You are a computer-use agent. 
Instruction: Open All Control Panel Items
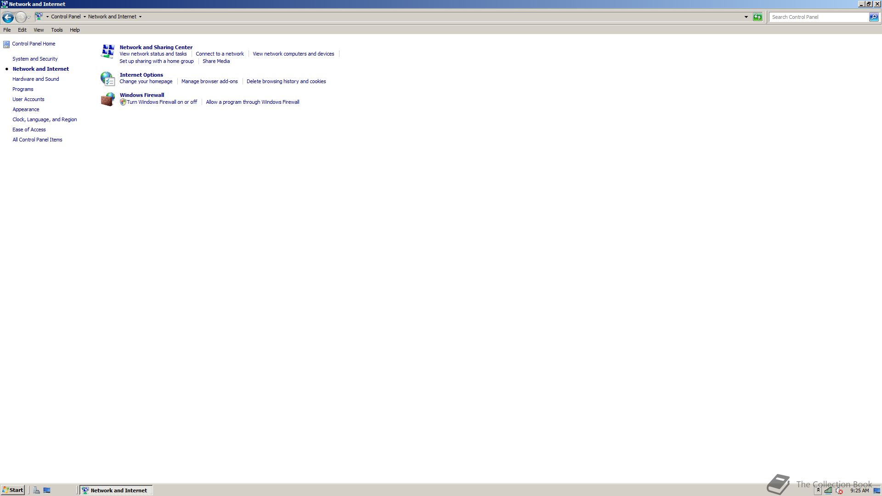pos(37,140)
